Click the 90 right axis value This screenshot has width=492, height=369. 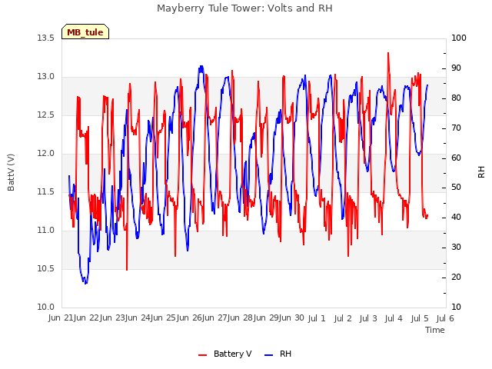(456, 68)
